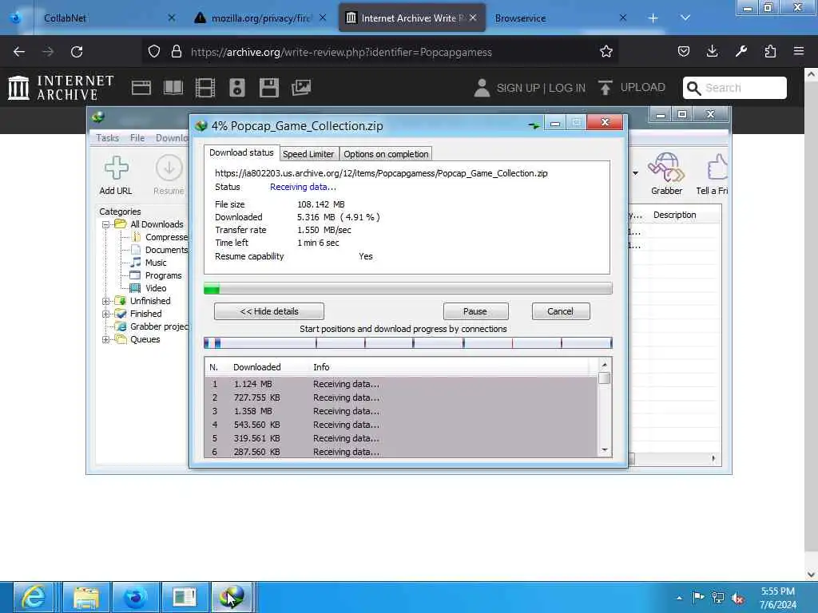Open Firefox extensions puzzle icon
Screen dimensions: 818x613
(x=770, y=51)
